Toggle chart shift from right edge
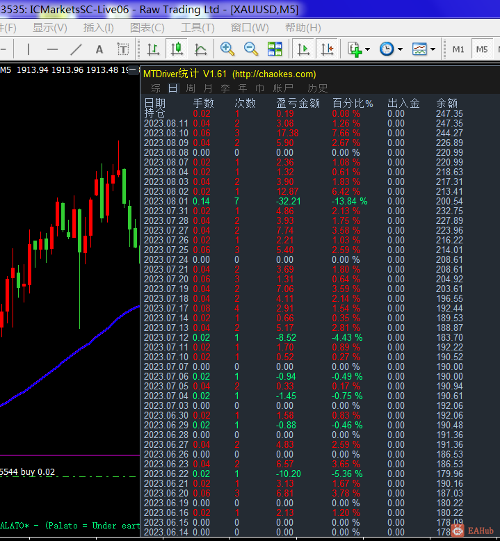 tap(327, 49)
